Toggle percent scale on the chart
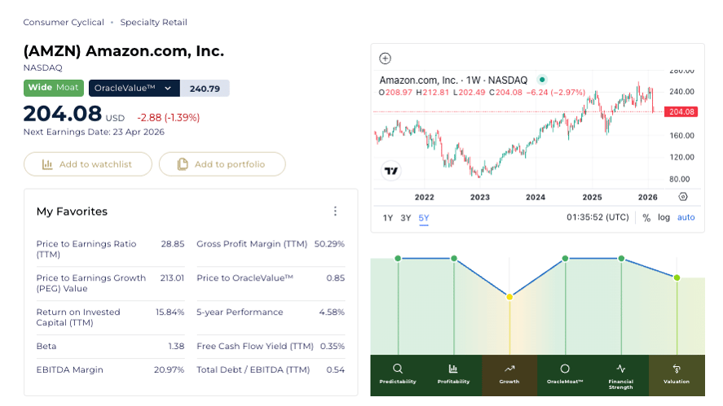723x406 pixels. pos(646,218)
